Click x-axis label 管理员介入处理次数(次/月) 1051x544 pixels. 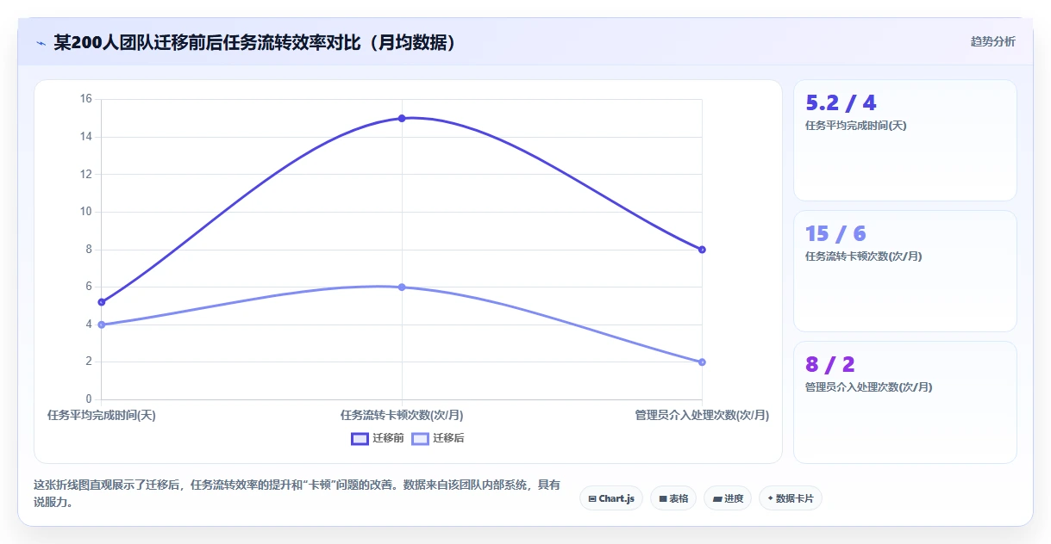(x=702, y=415)
